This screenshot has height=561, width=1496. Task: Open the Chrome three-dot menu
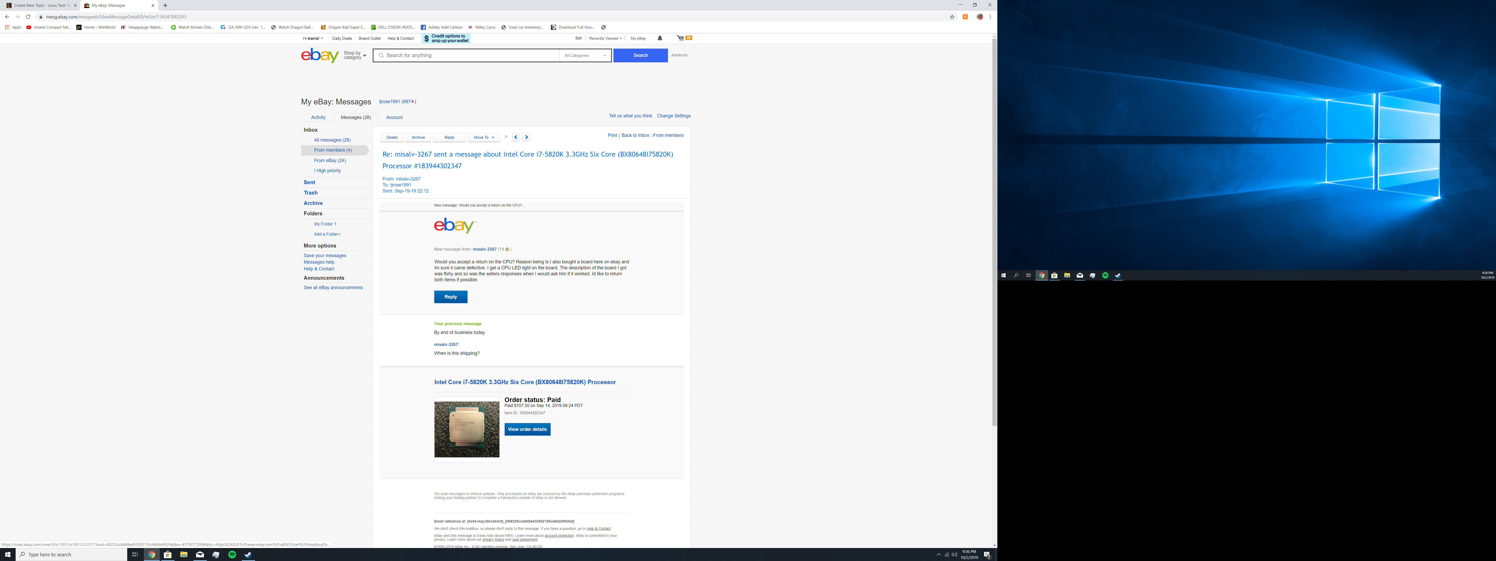[x=990, y=17]
